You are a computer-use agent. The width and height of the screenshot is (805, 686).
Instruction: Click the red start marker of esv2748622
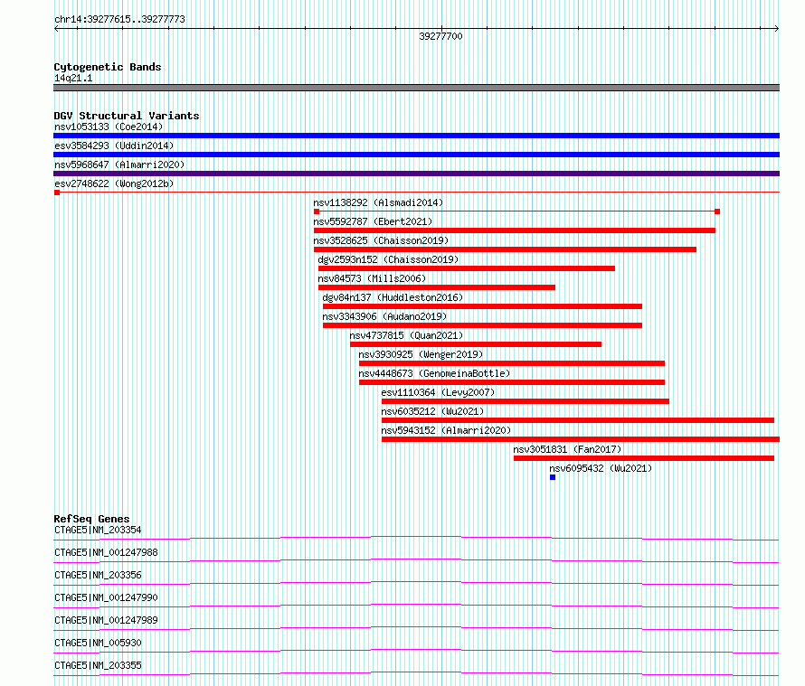[57, 193]
